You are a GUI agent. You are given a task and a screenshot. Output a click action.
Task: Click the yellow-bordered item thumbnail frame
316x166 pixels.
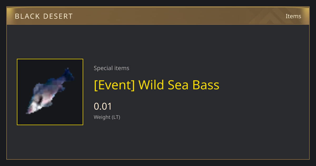(50, 92)
